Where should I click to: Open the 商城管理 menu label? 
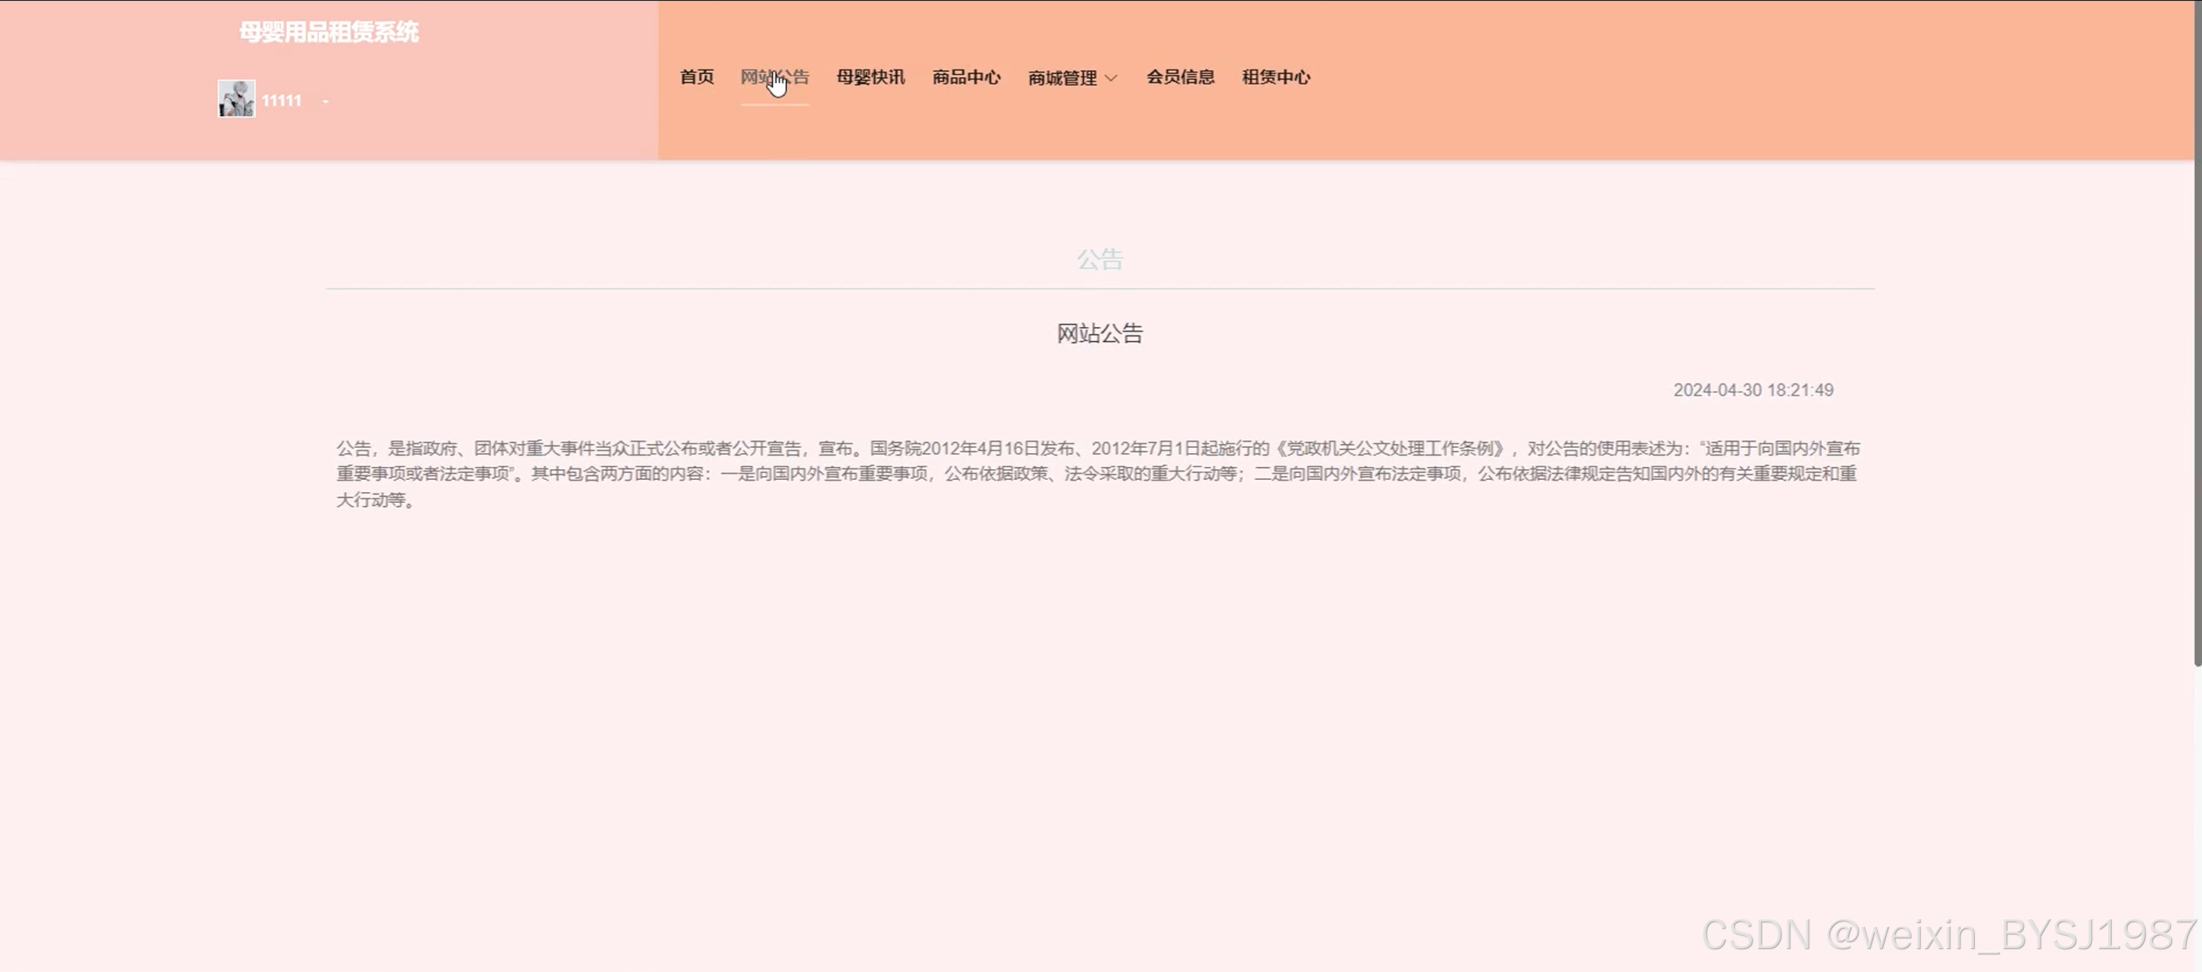(1062, 78)
